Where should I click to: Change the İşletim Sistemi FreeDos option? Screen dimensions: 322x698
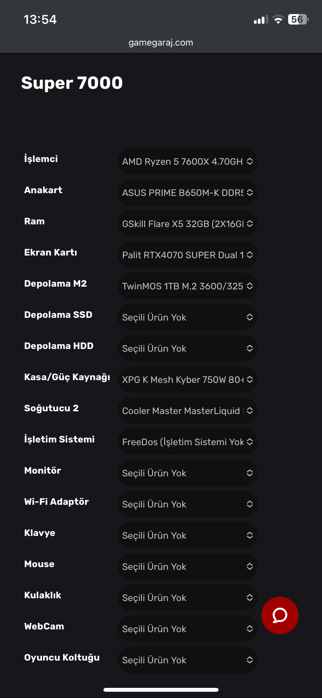187,442
